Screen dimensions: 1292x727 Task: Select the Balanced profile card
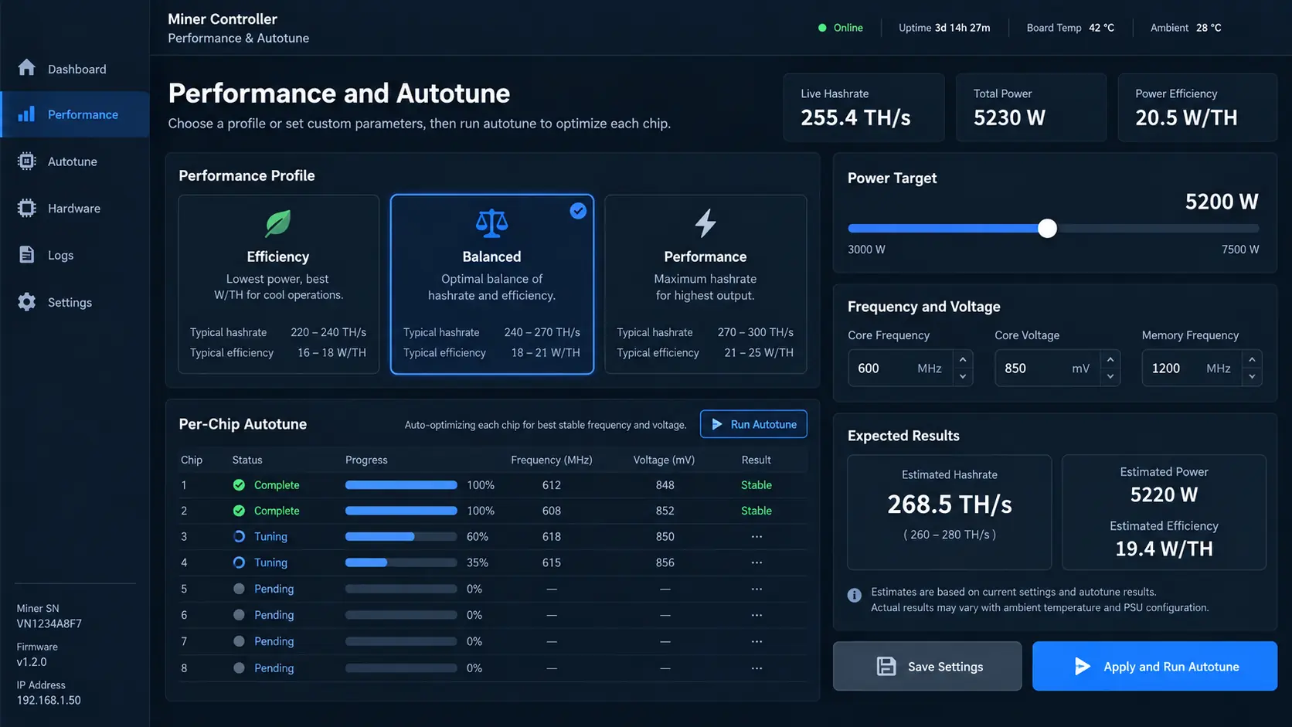[x=491, y=284]
